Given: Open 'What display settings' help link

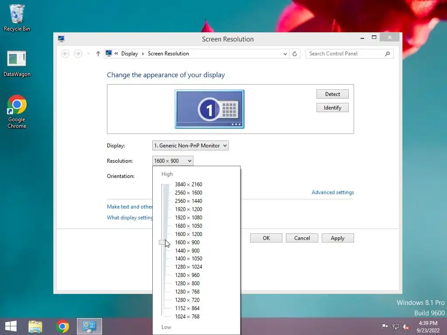Looking at the screenshot, I should (x=130, y=218).
